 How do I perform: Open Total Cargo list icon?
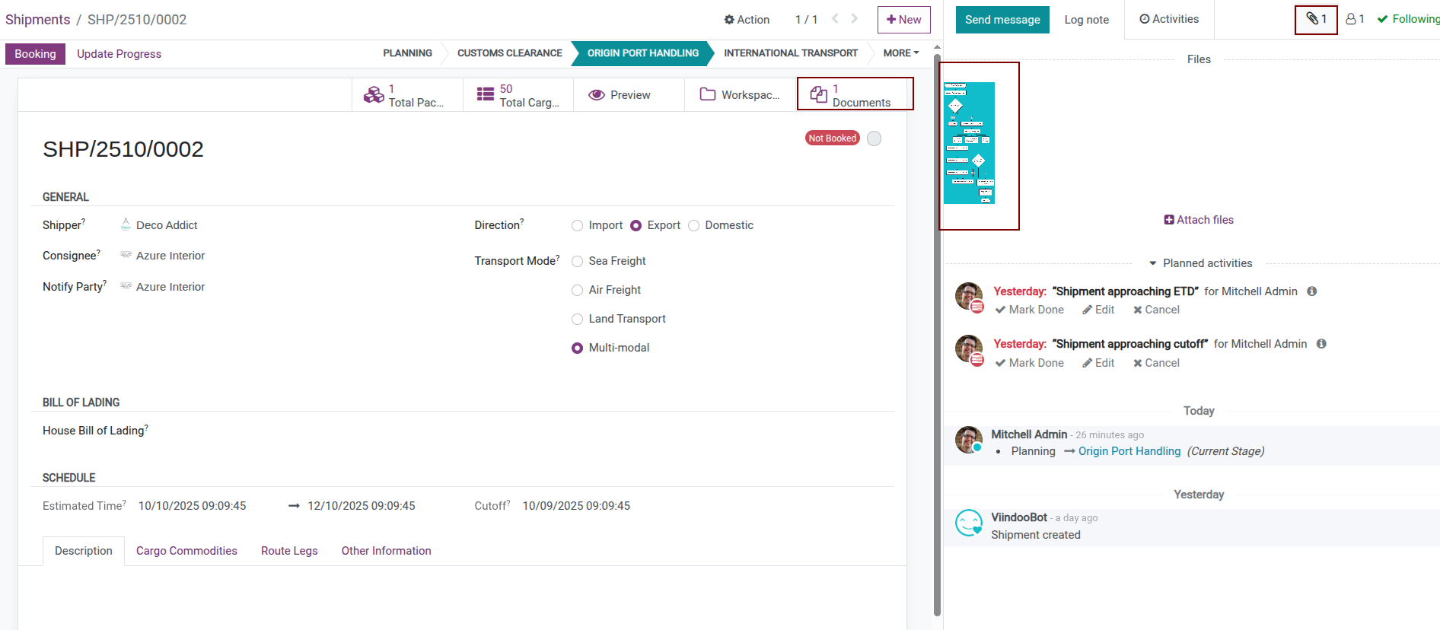tap(485, 95)
